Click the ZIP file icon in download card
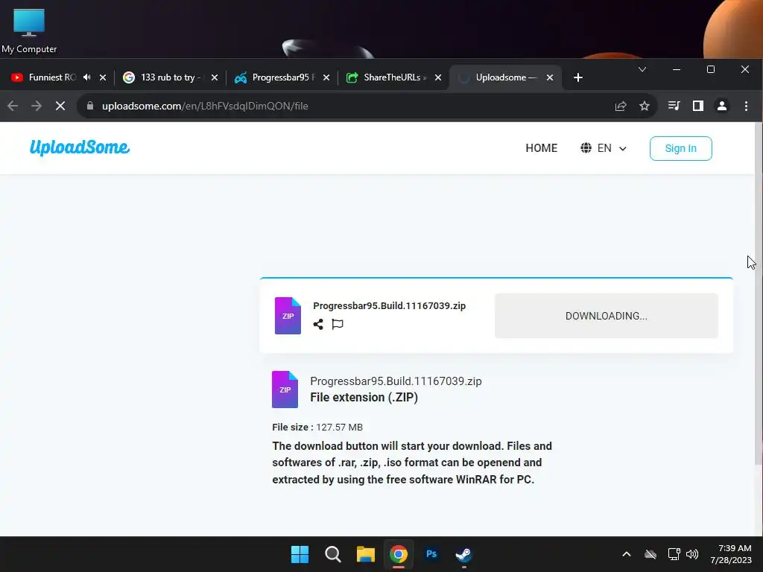The width and height of the screenshot is (763, 572). point(288,316)
